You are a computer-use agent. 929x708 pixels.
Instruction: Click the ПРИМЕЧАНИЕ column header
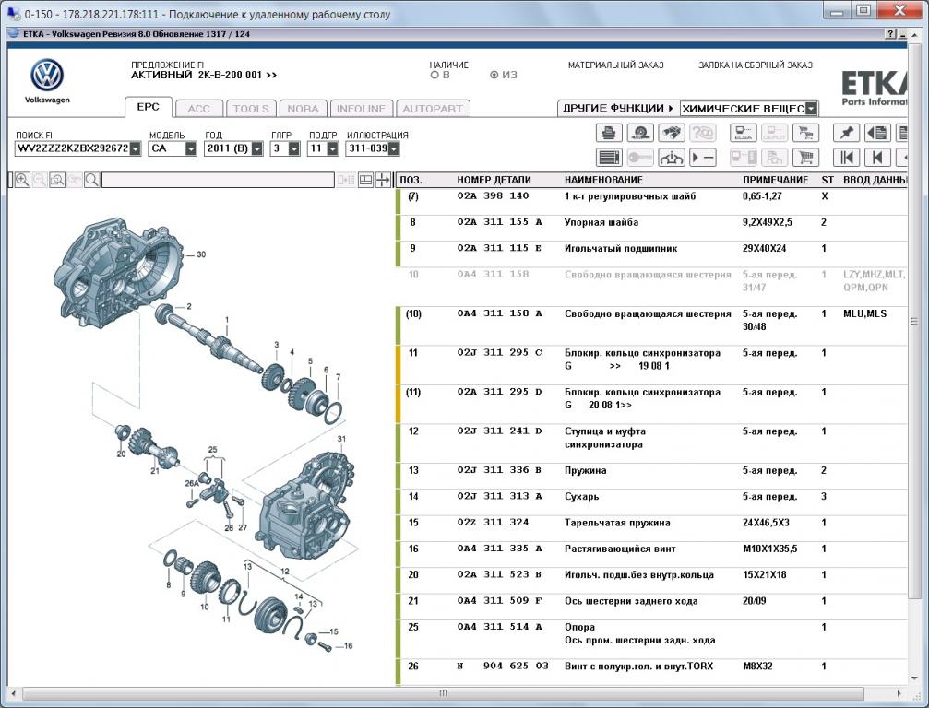(x=775, y=180)
